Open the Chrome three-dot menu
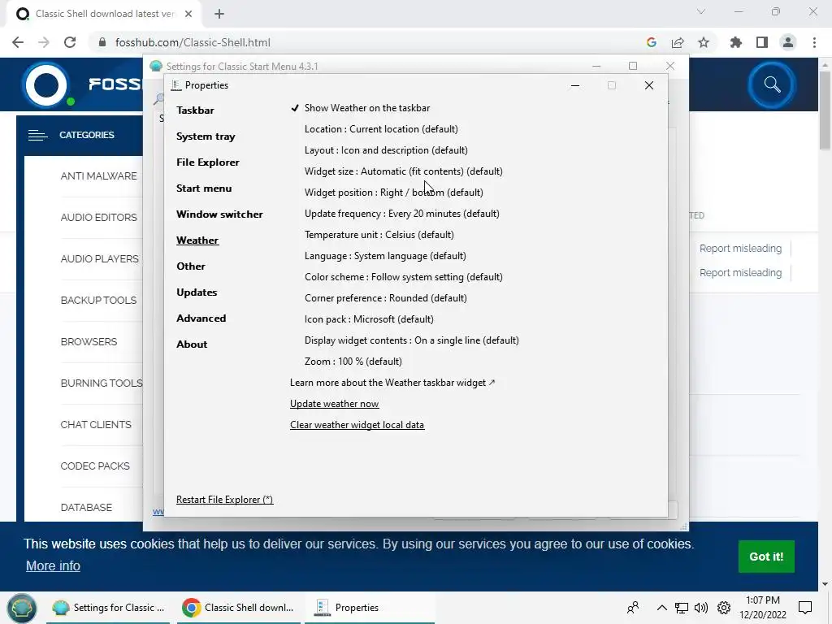Image resolution: width=832 pixels, height=624 pixels. 814,42
